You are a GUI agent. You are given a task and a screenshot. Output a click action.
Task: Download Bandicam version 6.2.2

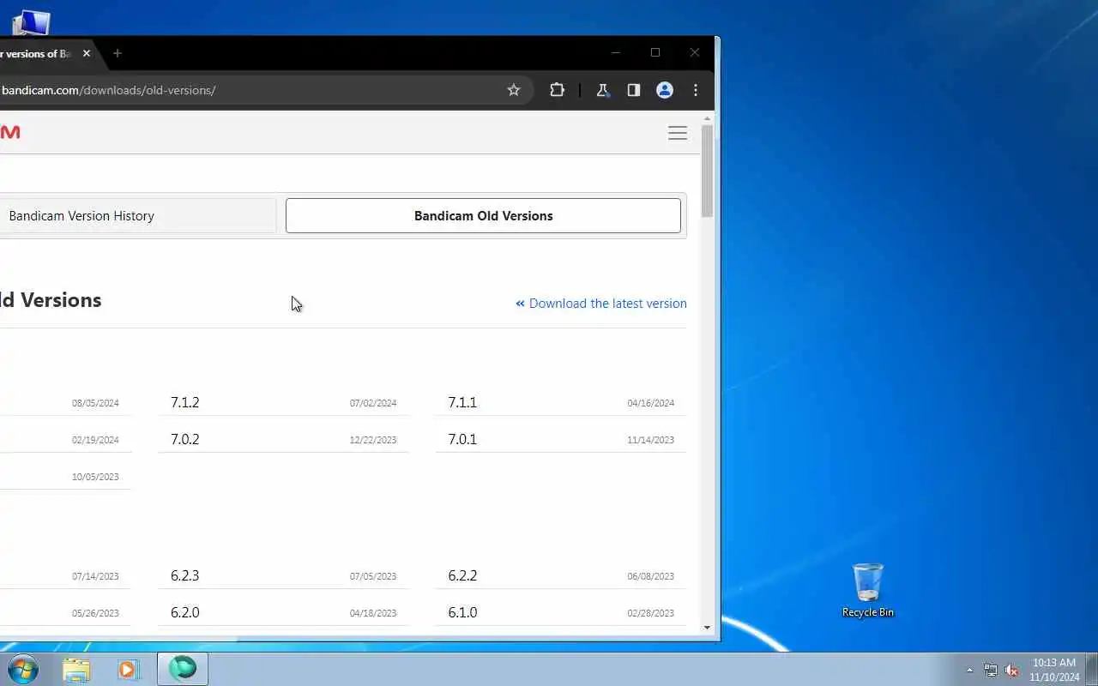pyautogui.click(x=462, y=575)
